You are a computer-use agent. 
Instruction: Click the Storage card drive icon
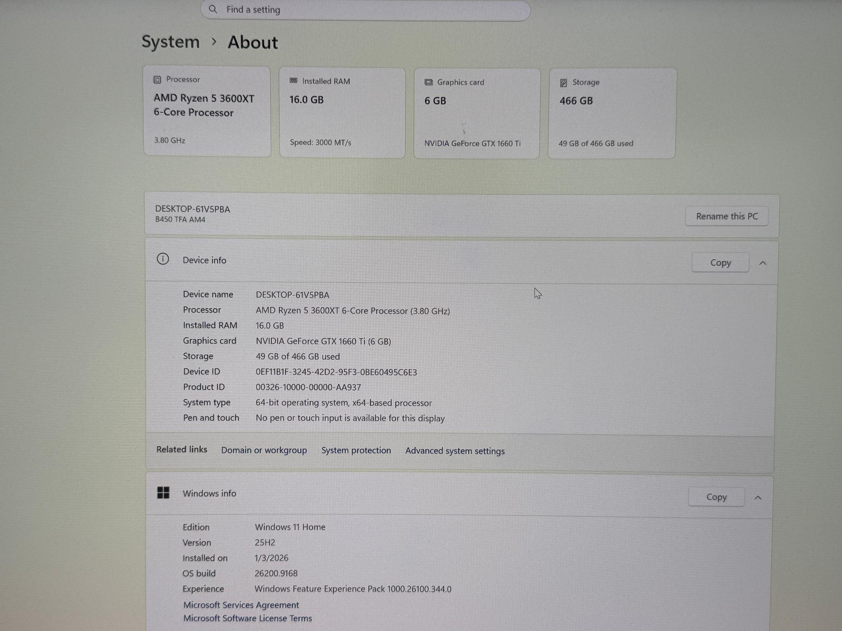[563, 83]
